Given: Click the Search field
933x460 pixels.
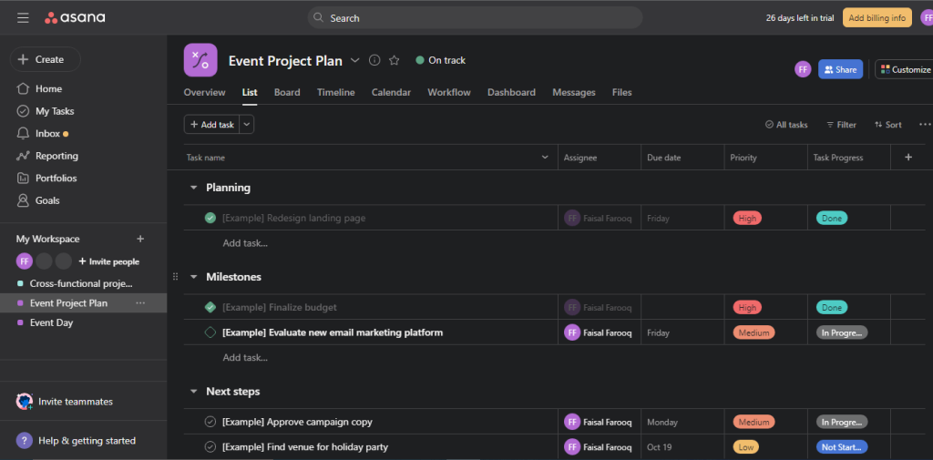Looking at the screenshot, I should [x=475, y=18].
